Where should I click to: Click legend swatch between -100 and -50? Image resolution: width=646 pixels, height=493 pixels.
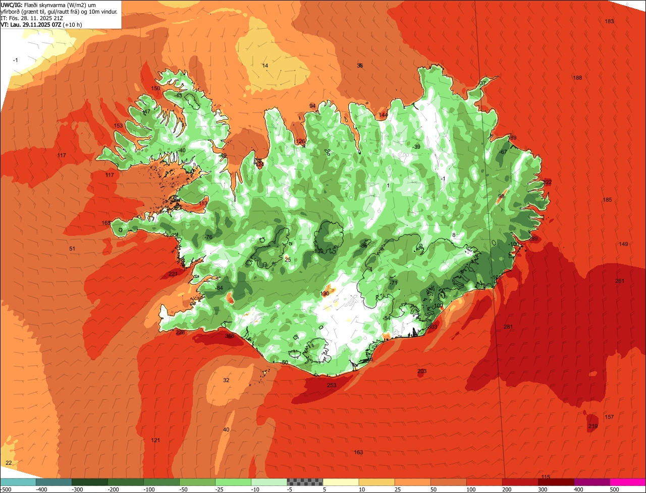[x=161, y=482]
